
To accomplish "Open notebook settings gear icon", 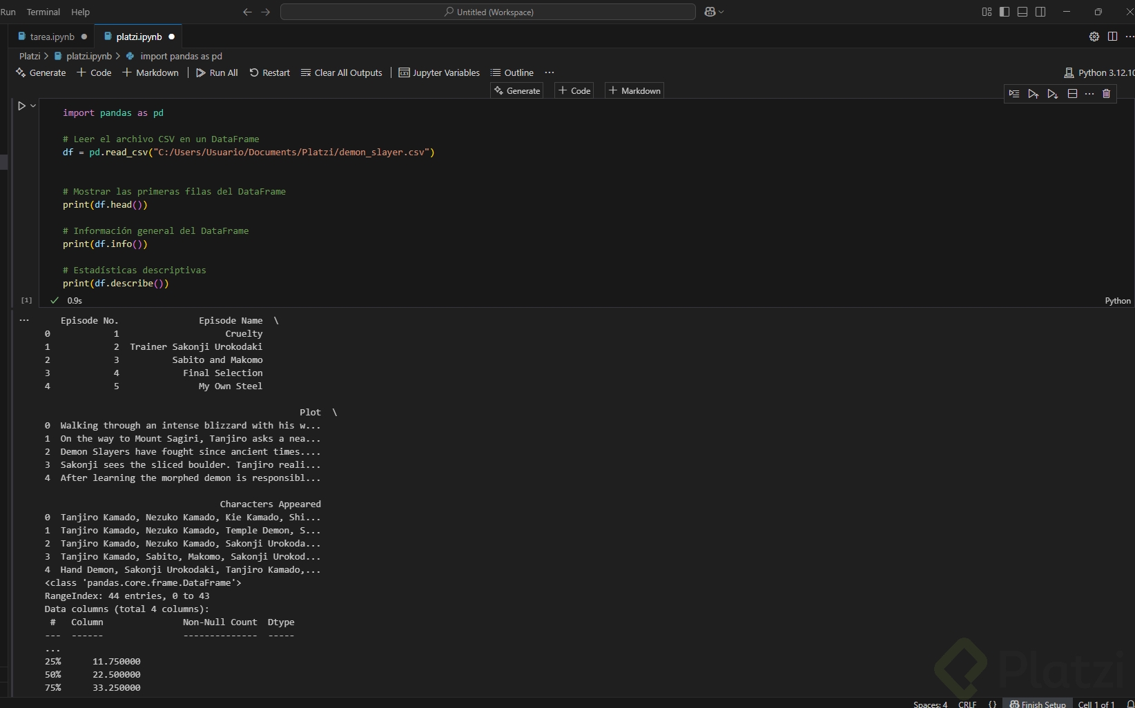I will tap(1094, 37).
